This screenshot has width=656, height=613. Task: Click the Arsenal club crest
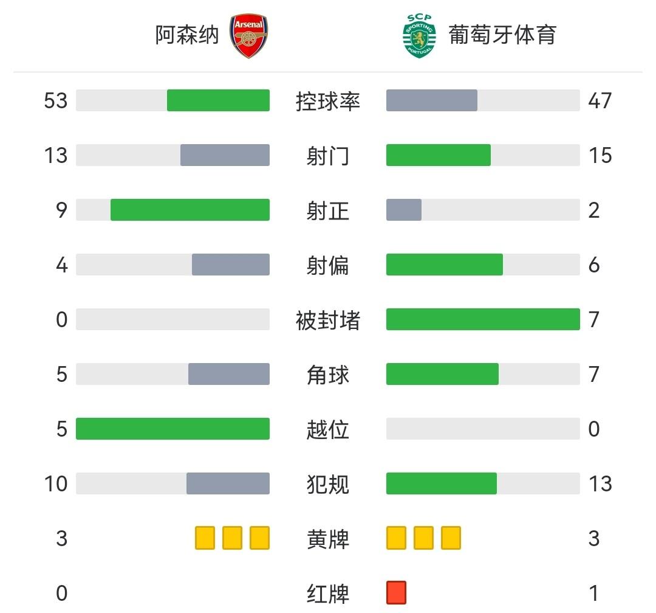249,36
